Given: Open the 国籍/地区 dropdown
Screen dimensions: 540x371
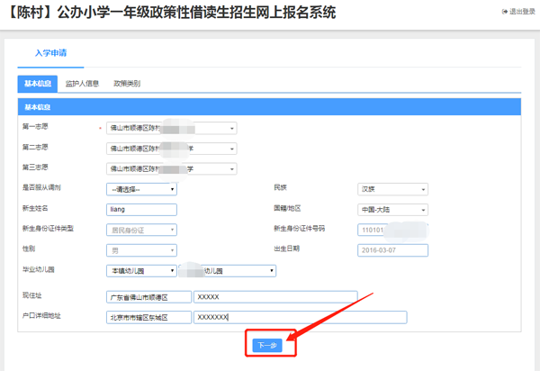Looking at the screenshot, I should click(x=392, y=210).
